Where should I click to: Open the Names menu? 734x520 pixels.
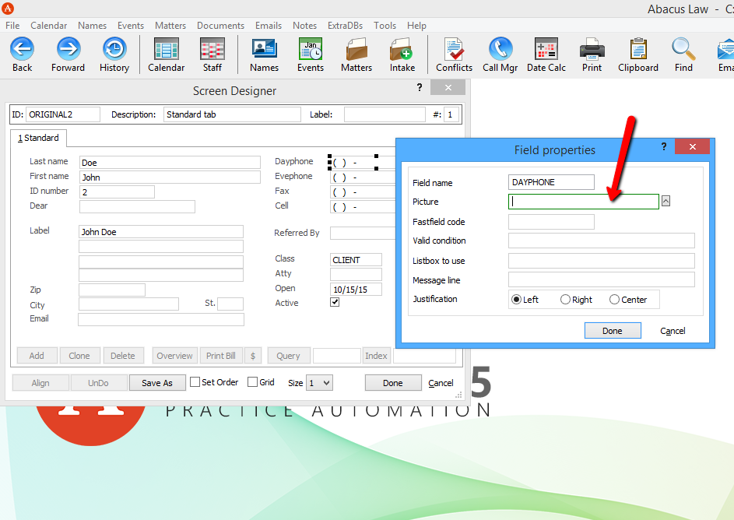[92, 26]
